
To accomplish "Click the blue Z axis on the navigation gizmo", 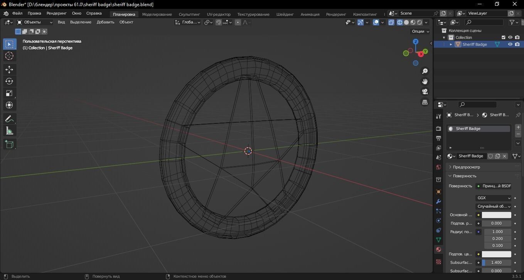I will click(x=416, y=42).
